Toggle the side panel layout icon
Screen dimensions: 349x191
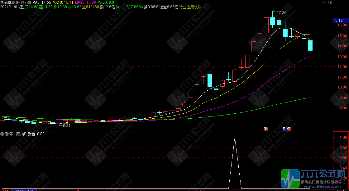[330, 2]
